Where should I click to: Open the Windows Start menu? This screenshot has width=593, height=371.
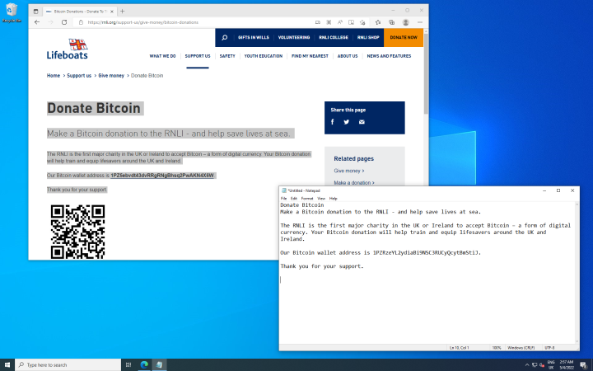point(7,365)
